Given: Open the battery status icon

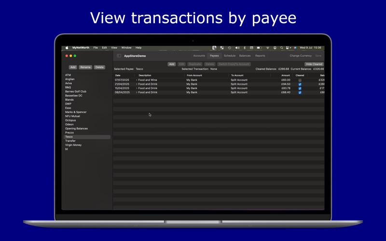Looking at the screenshot, I should (x=259, y=48).
